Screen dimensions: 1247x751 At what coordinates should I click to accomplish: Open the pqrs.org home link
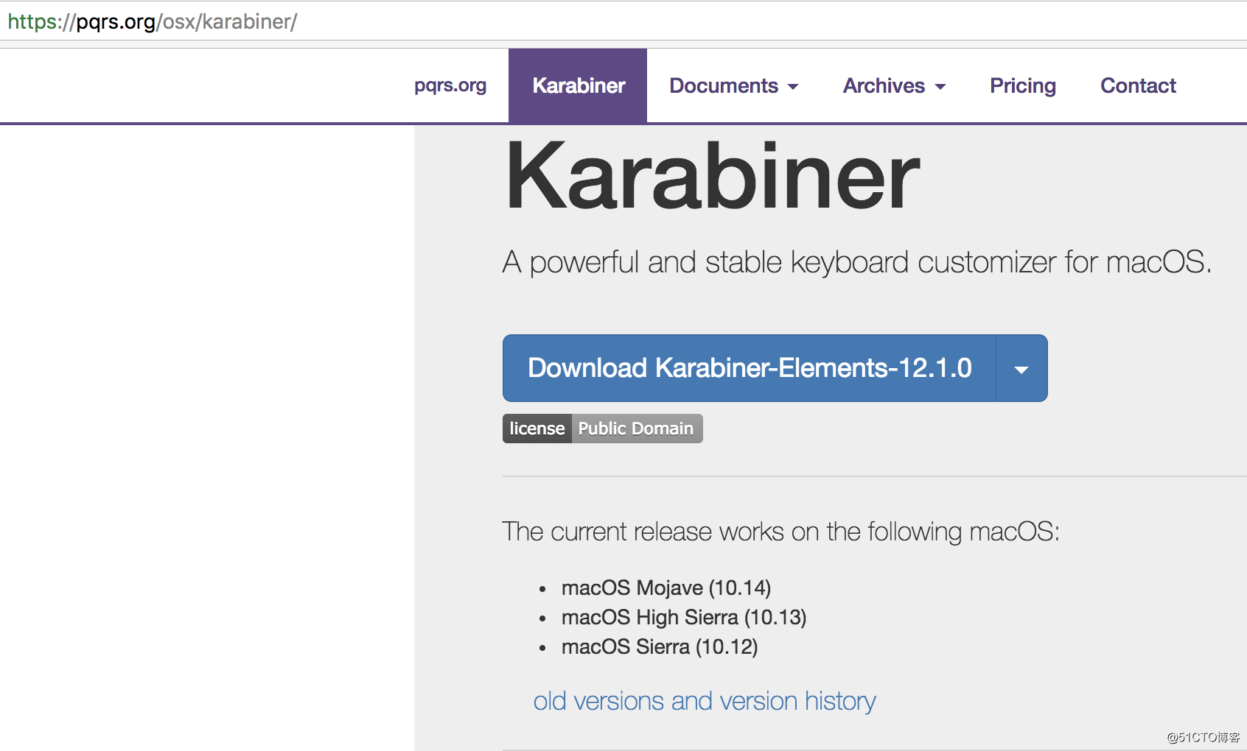pos(450,85)
